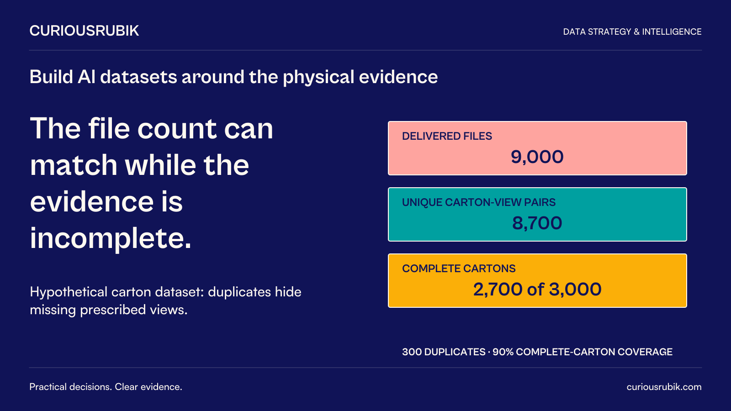The height and width of the screenshot is (411, 731).
Task: Select the 'Hypothetical carton dataset' caption
Action: (165, 300)
